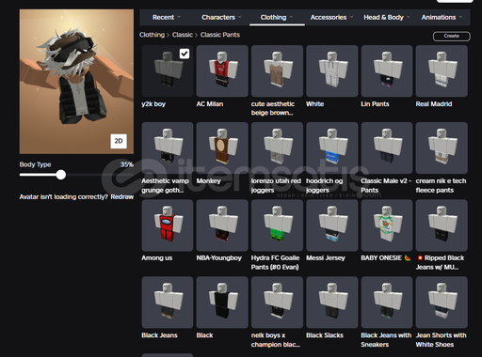Toggle avatar view to 2D
482x357 pixels.
(x=119, y=141)
